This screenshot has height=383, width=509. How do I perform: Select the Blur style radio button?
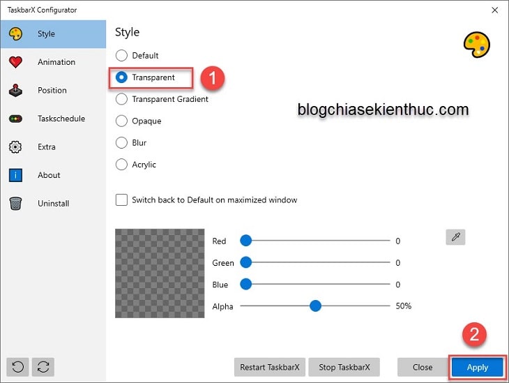point(121,142)
